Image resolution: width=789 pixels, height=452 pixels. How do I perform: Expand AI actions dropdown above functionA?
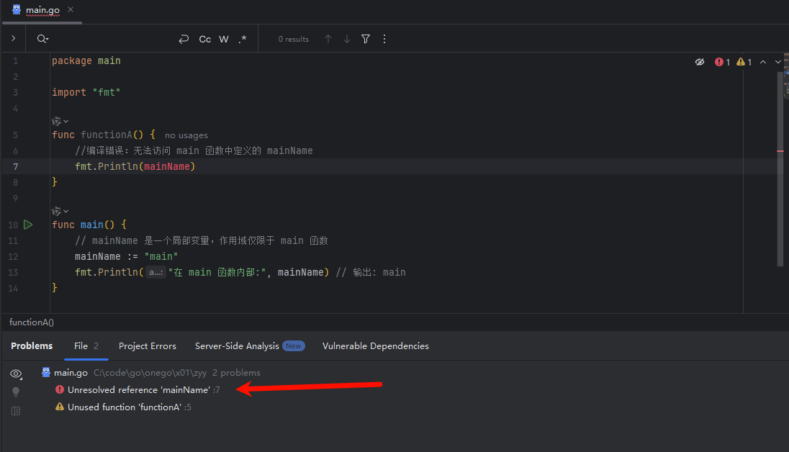tap(60, 121)
